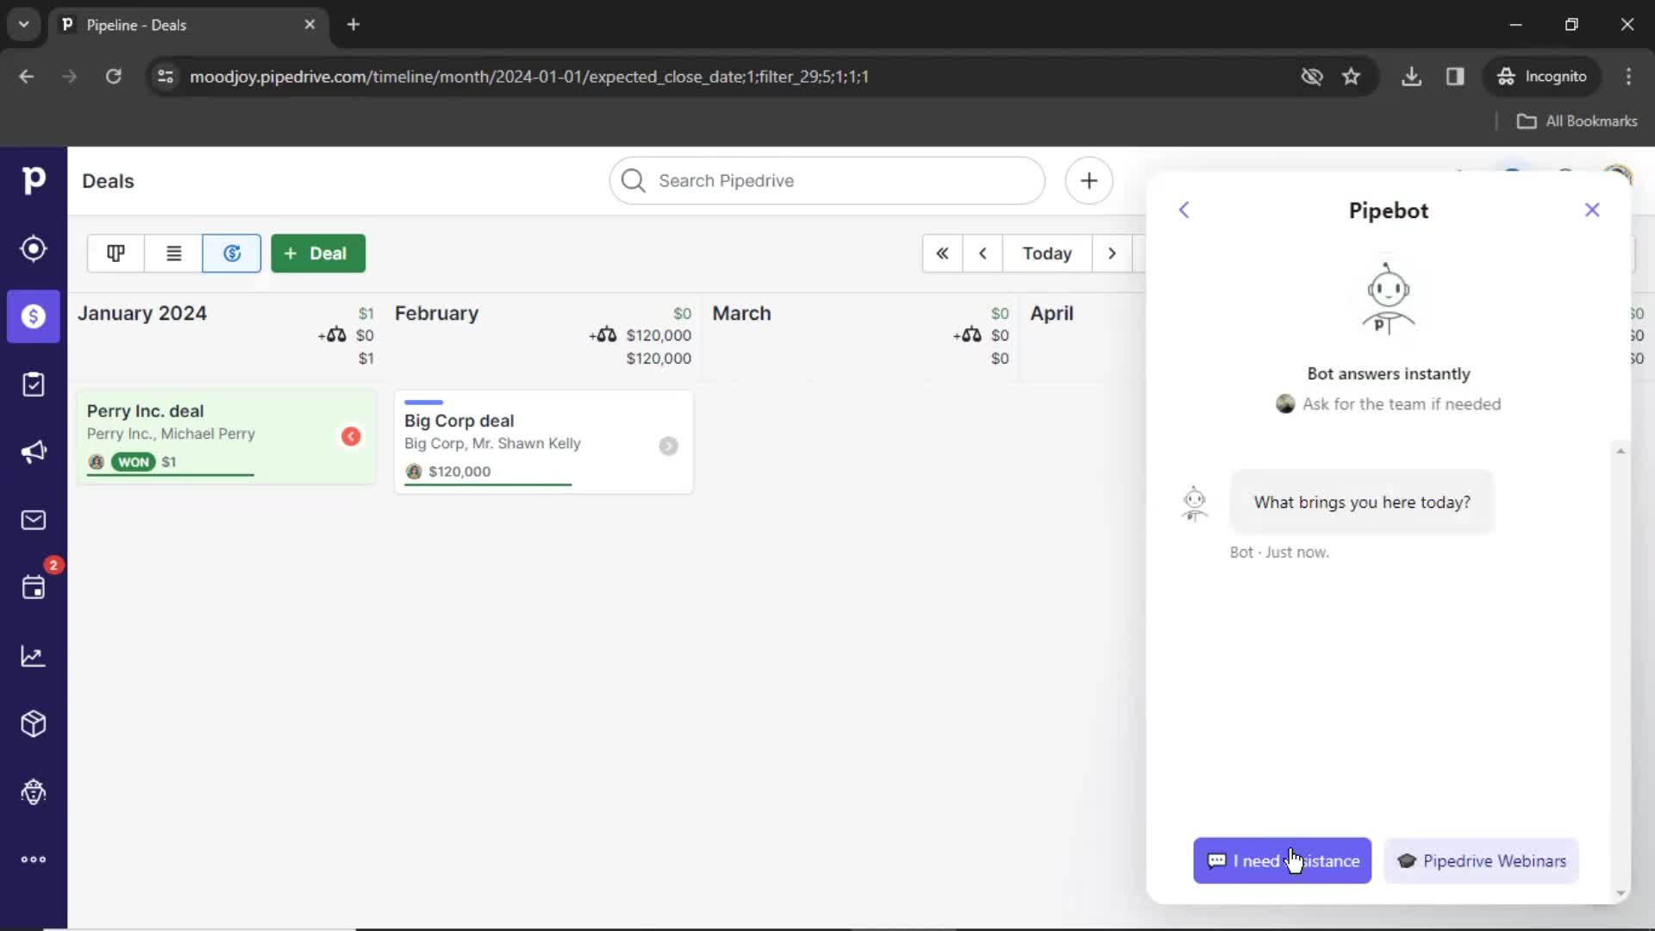Click tracking protection eye icon
The image size is (1655, 931).
coord(1311,76)
